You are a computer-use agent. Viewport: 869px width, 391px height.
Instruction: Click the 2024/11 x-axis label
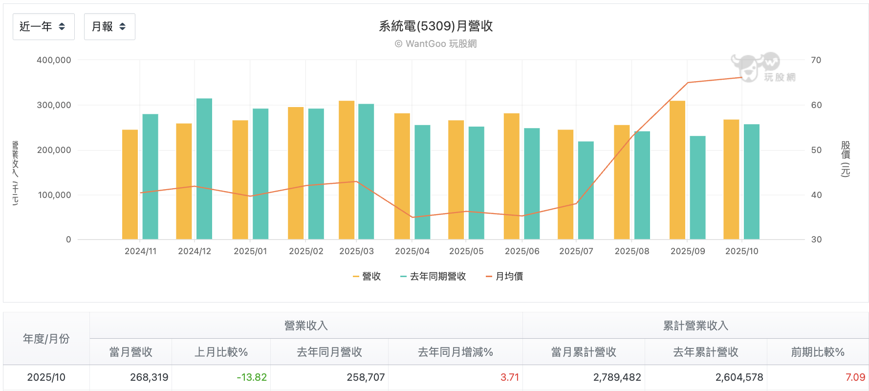pos(140,251)
